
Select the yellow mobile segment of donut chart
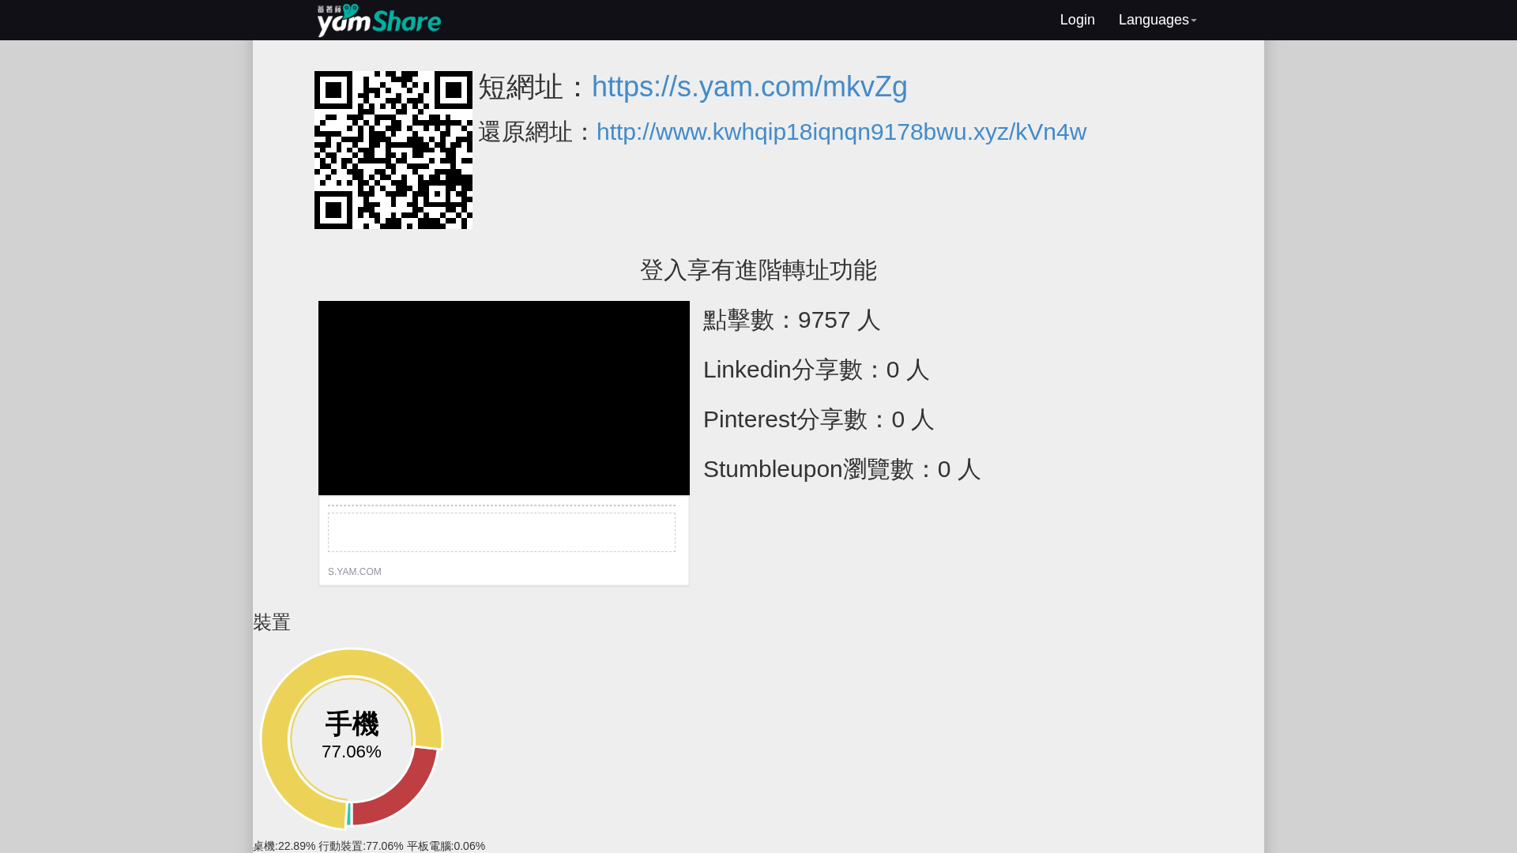(275, 738)
